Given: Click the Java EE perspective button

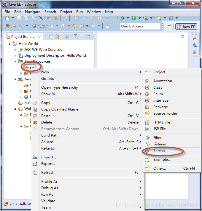Looking at the screenshot, I should pos(186,27).
